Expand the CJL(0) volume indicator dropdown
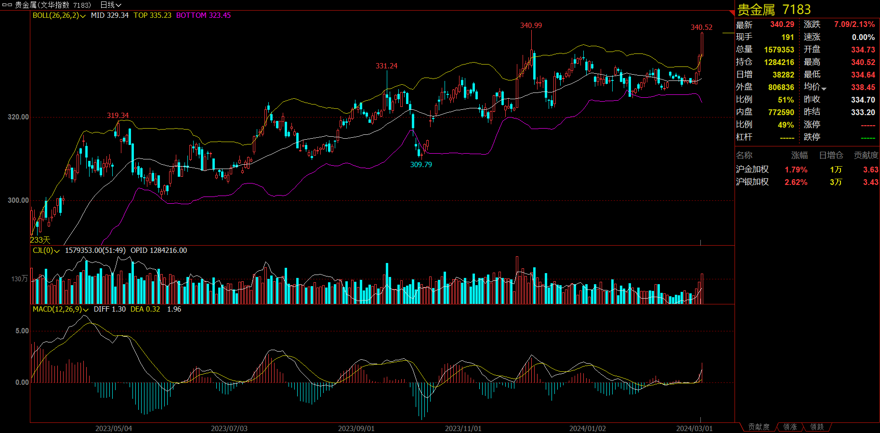This screenshot has height=433, width=880. click(57, 251)
